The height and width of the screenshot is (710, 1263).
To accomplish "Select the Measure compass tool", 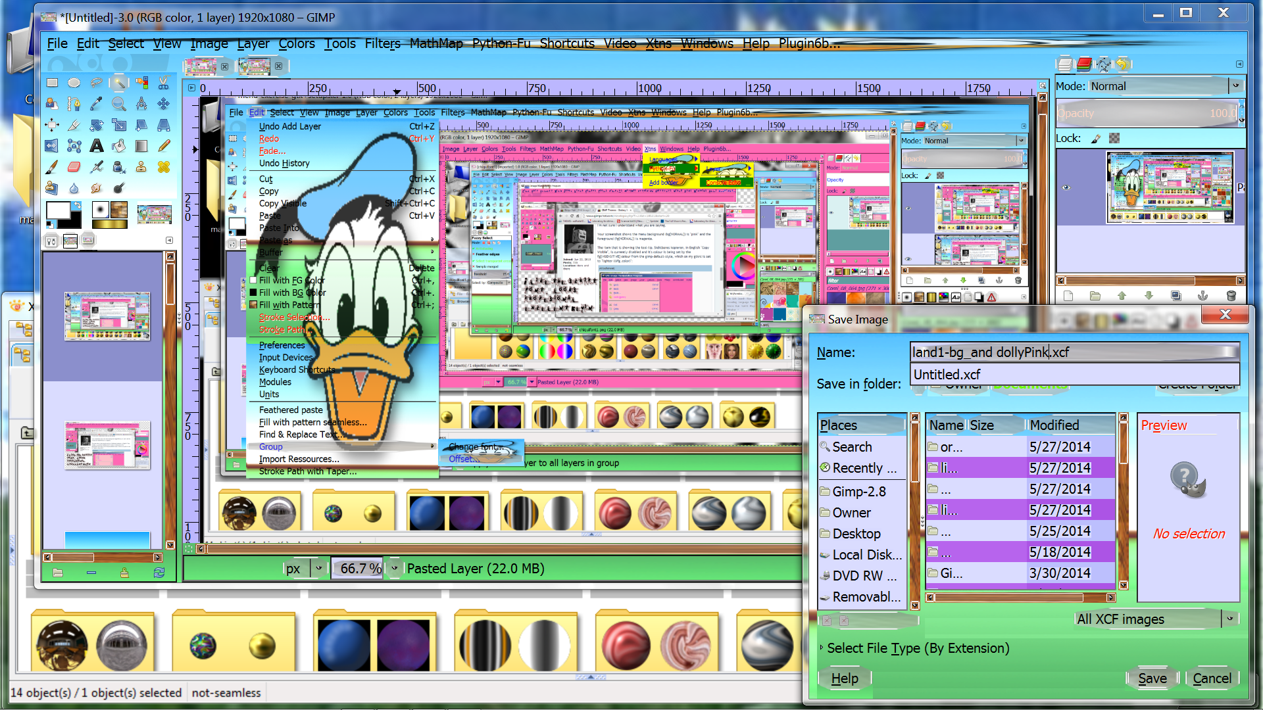I will (141, 104).
